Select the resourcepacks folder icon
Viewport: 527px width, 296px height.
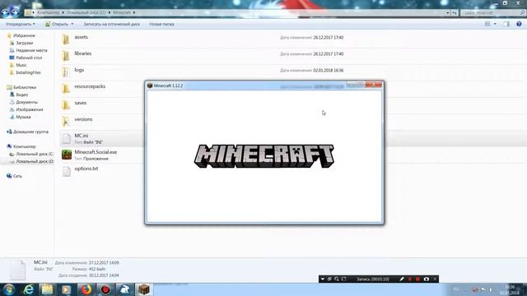click(66, 88)
